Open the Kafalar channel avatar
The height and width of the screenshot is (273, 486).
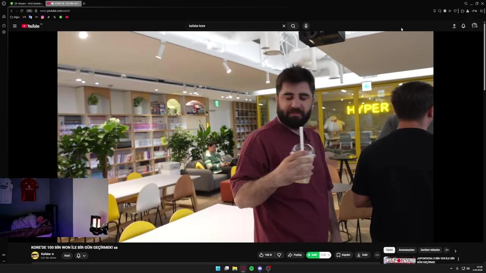click(35, 256)
